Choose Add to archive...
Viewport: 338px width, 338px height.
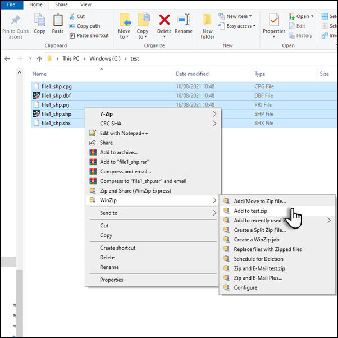[153, 152]
